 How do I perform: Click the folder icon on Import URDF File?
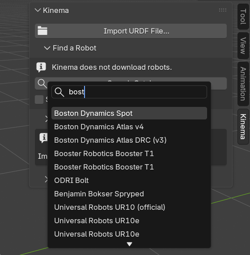42,30
